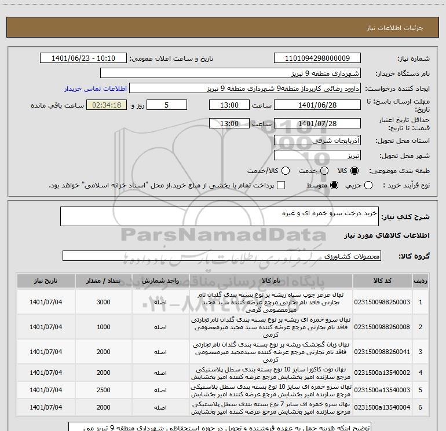Screen dimensions: 446x431
Task: Click product code 0231500a13540003
Action: 382,390
